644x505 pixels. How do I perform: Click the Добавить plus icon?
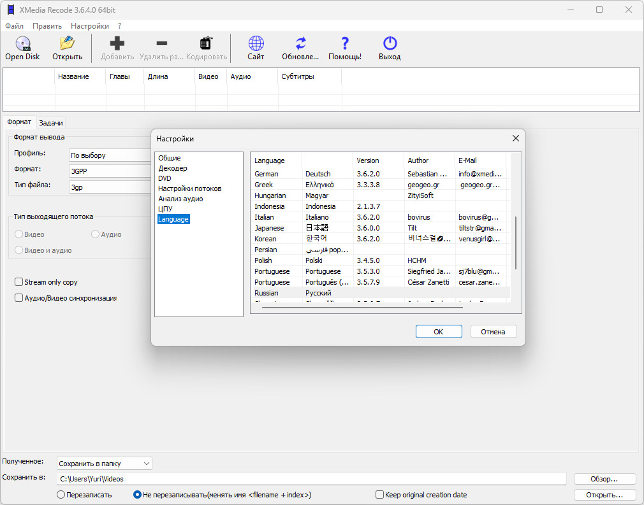117,43
